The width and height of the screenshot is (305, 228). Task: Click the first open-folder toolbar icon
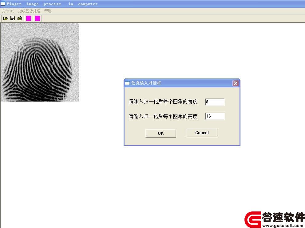tap(6, 18)
